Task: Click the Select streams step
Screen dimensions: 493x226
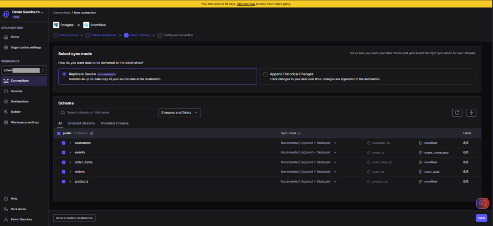Action: (137, 35)
